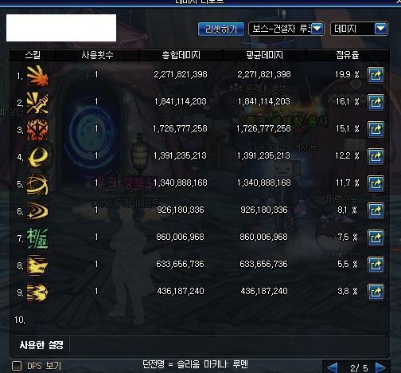
Task: Click the 사용한 설정 label
Action: coord(41,345)
